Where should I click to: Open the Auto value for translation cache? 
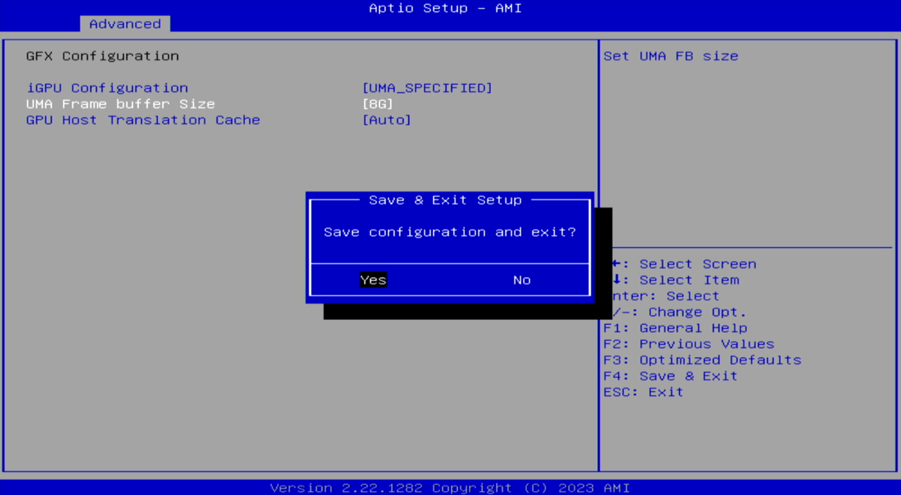[x=386, y=120]
